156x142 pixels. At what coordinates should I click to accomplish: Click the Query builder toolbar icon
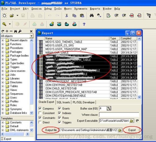[x=67, y=24]
